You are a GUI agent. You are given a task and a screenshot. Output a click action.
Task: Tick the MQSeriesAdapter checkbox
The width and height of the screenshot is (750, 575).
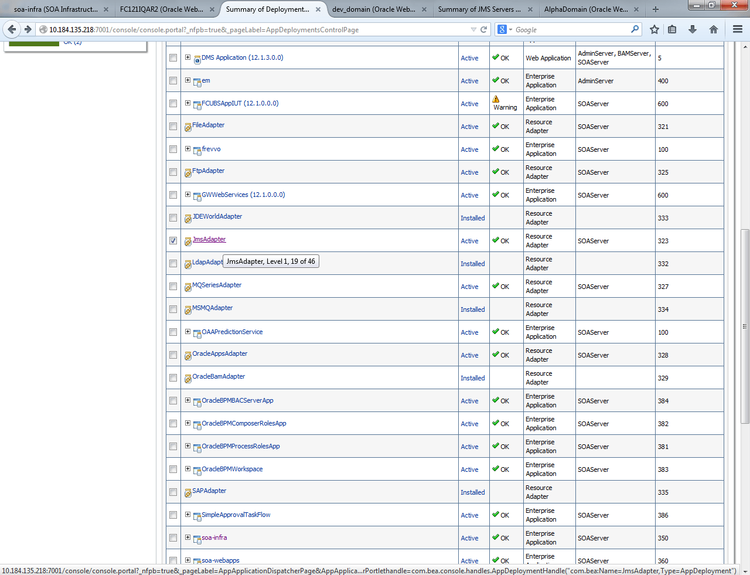173,286
